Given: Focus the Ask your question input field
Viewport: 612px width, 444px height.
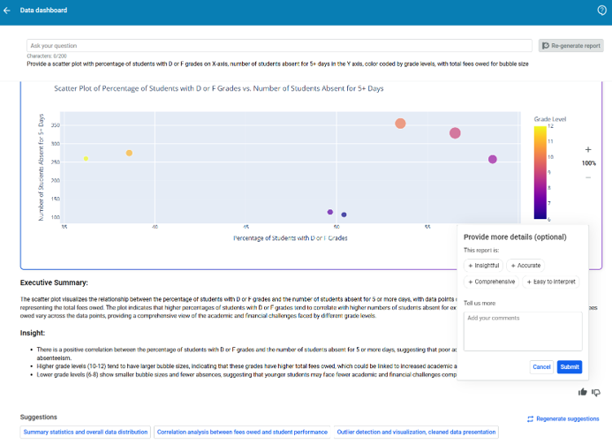Looking at the screenshot, I should coord(279,45).
